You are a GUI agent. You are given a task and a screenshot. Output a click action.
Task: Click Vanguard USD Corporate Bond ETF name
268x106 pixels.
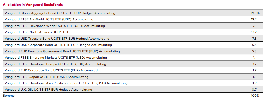[58, 45]
